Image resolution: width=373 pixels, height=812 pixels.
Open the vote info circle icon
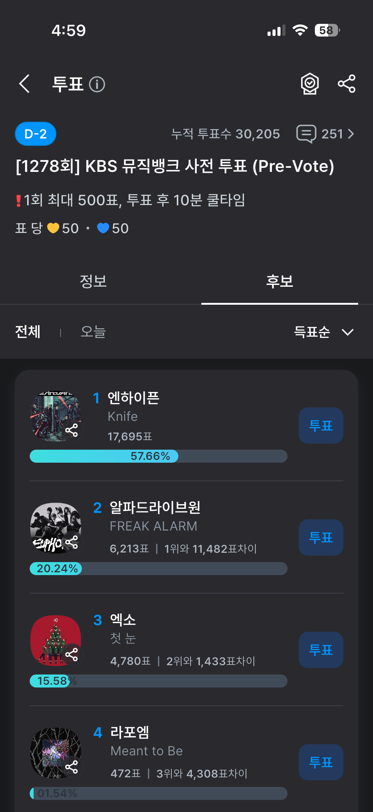point(97,85)
